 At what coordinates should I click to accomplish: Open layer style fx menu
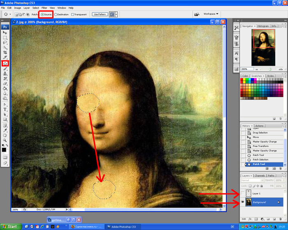(250, 219)
